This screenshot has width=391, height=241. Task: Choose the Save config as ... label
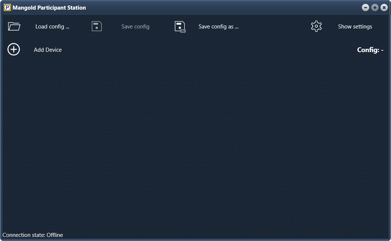[x=219, y=27]
